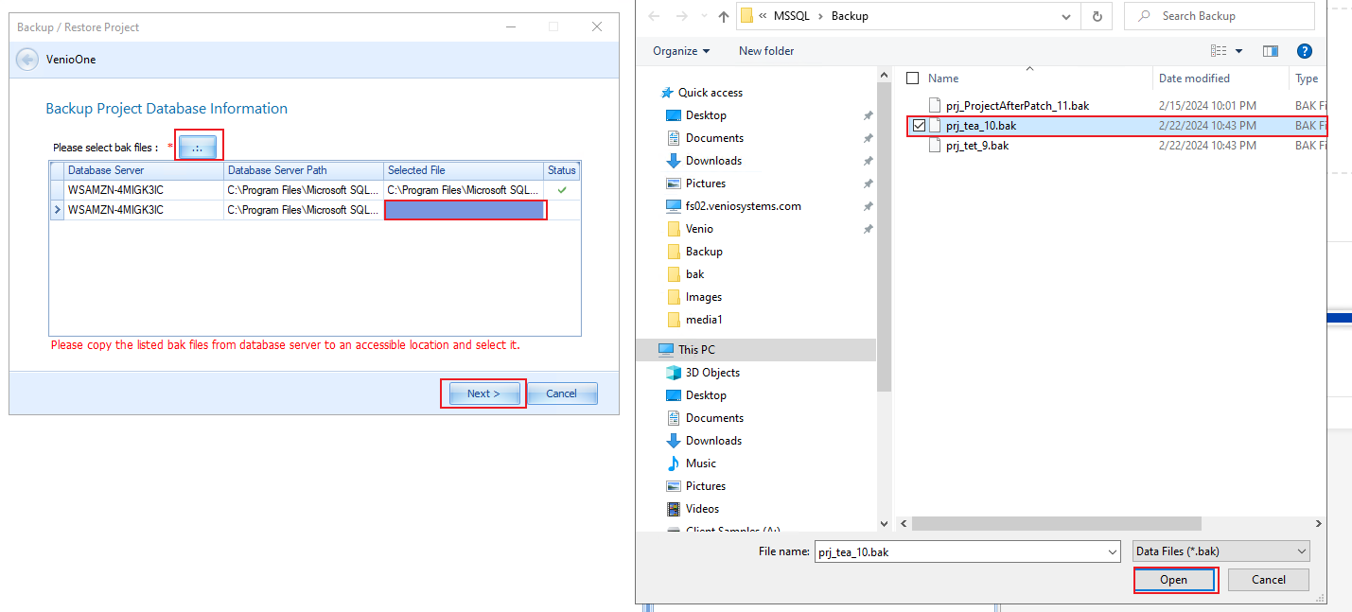The image size is (1352, 612).
Task: Sort files by Name column
Action: pos(943,79)
